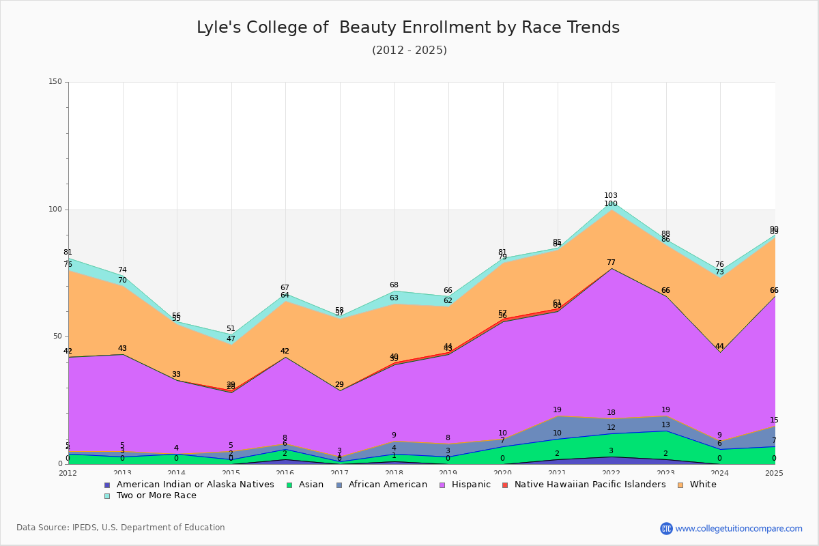Toggle the American Indian or Alaska Natives legend entry
Image resolution: width=819 pixels, height=546 pixels.
pos(189,485)
